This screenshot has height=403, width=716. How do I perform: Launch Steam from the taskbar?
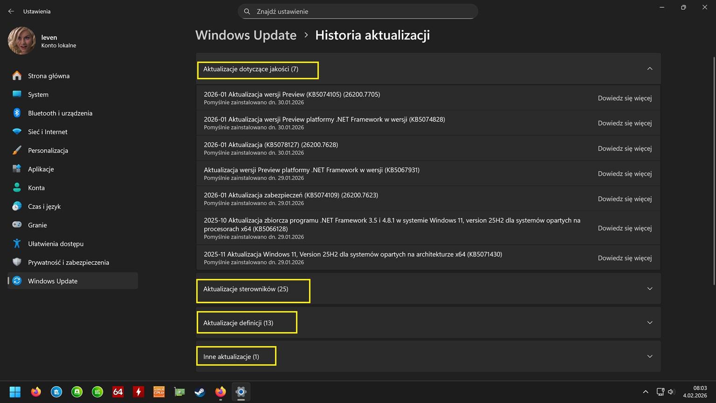coord(200,392)
